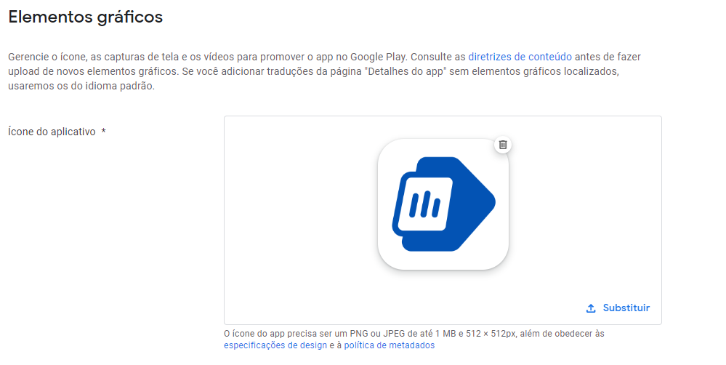Click the blue arrow tip of app icon
726x365 pixels.
(x=484, y=202)
